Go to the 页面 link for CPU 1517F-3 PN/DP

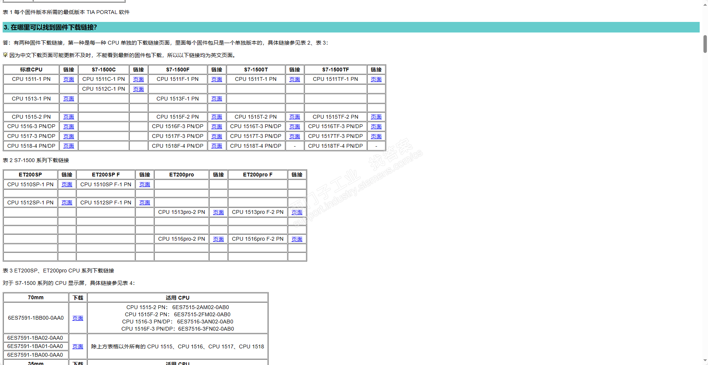[x=217, y=136]
